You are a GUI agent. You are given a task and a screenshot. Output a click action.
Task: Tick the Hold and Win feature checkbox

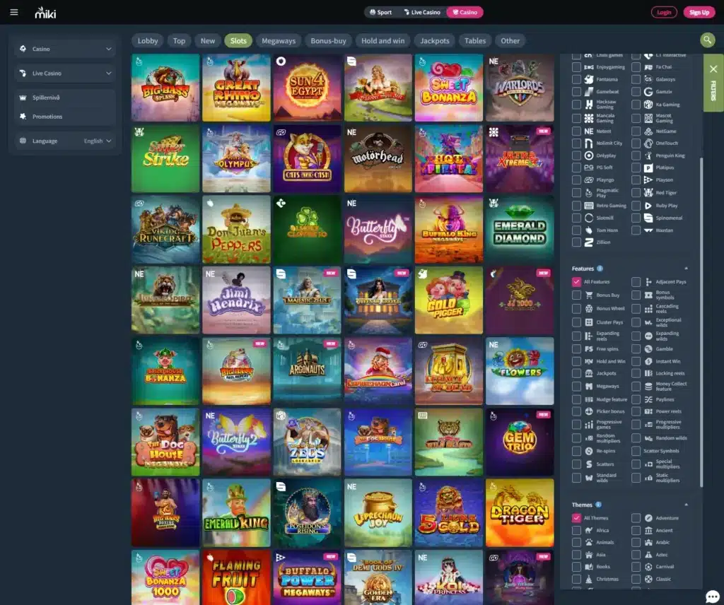(x=576, y=361)
